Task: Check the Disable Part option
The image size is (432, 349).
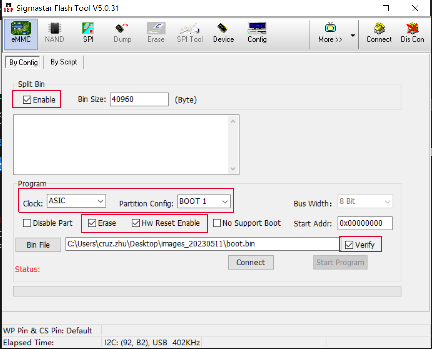Action: (x=27, y=223)
